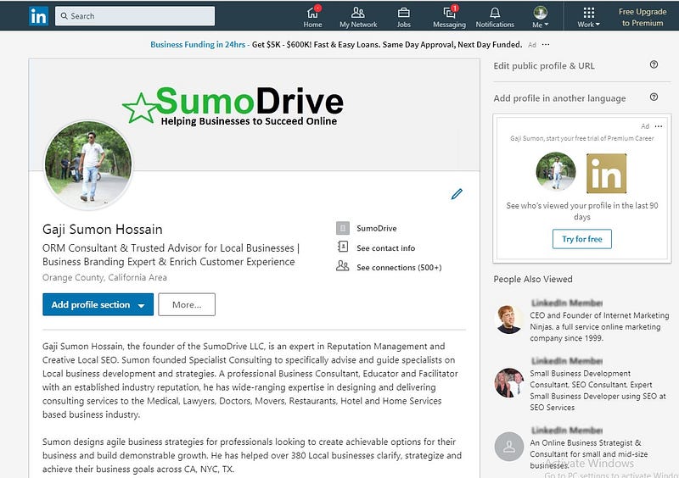
Task: Open the main profile picture
Action: 88,164
